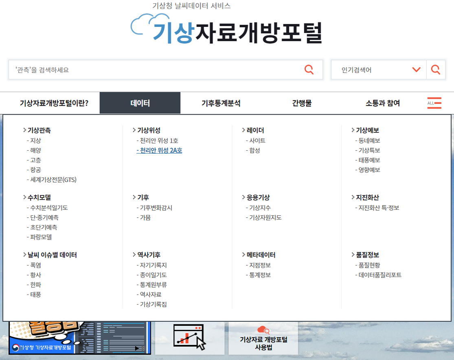Open 기상지수 link

click(x=258, y=208)
